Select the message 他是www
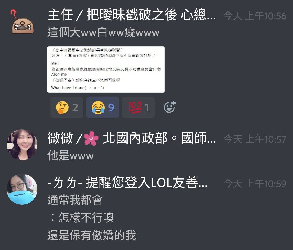This screenshot has width=293, height=250. [70, 155]
